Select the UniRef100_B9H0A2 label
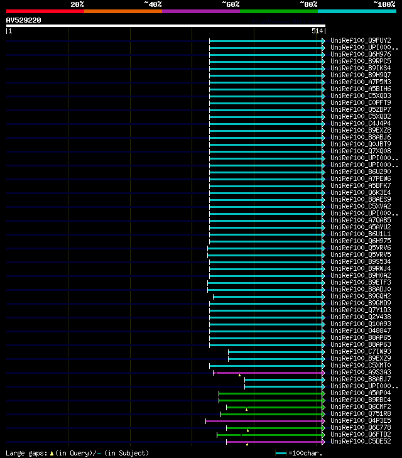 [x=361, y=275]
